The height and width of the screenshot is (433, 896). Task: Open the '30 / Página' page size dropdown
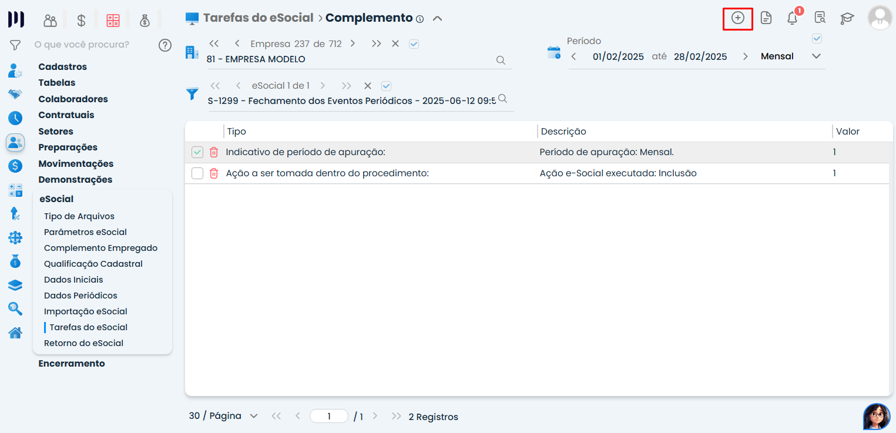(x=223, y=416)
